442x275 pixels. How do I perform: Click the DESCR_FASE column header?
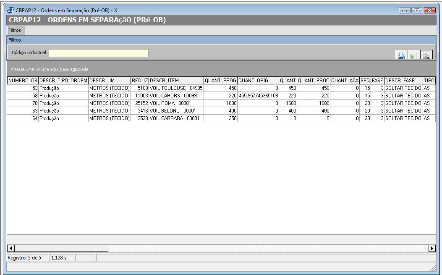tap(403, 81)
